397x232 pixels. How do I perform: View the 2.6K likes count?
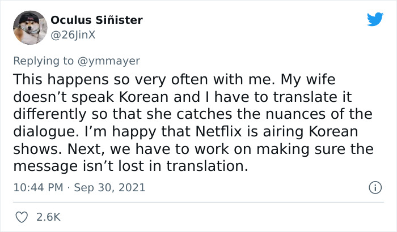click(49, 217)
